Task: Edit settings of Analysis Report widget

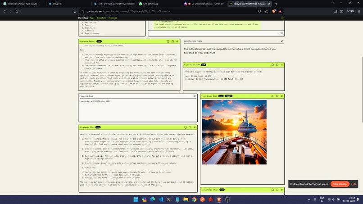Action: (x=177, y=41)
